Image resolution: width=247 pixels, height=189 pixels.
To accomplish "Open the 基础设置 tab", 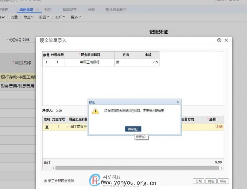I will click(x=69, y=10).
